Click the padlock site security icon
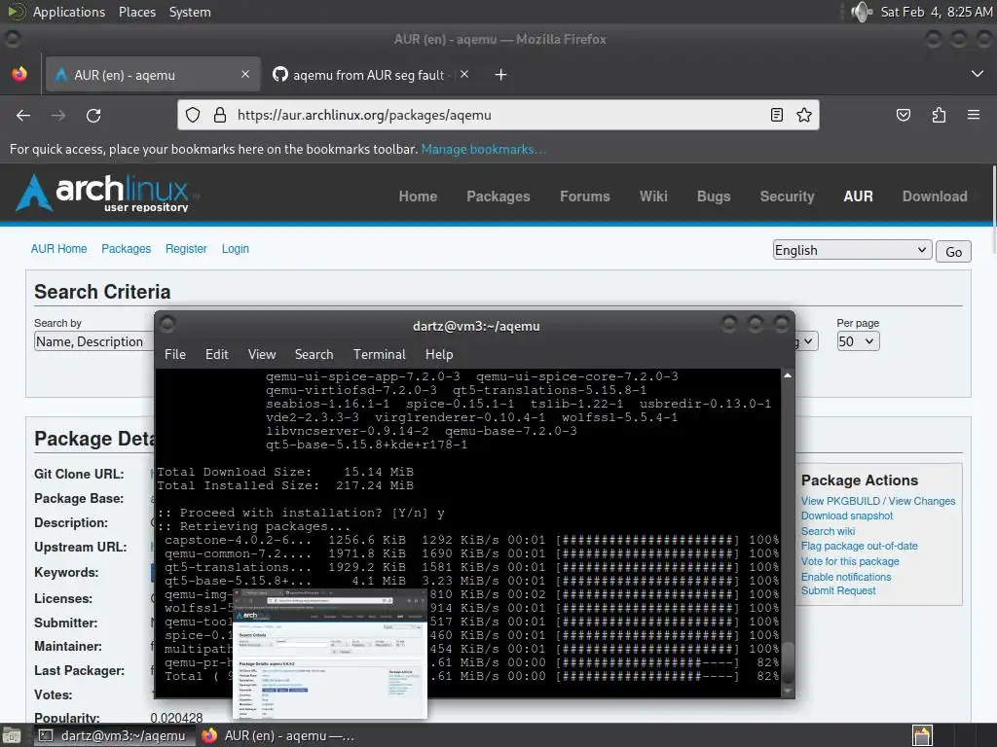Screen dimensions: 997x747 click(220, 115)
